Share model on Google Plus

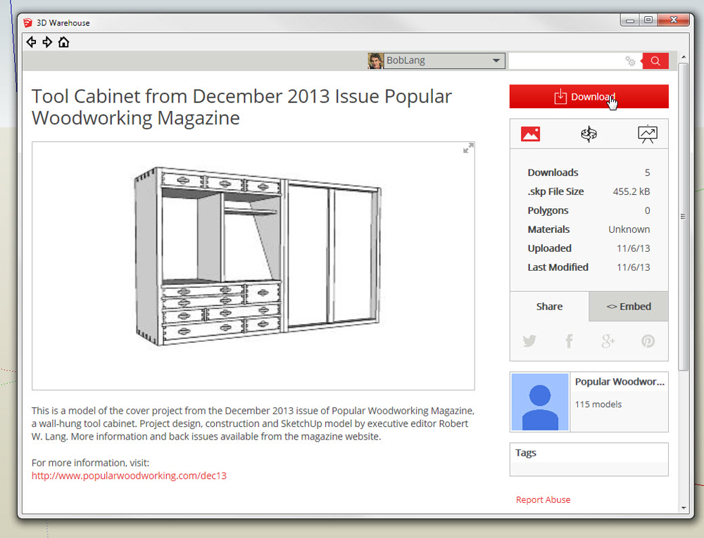[608, 341]
